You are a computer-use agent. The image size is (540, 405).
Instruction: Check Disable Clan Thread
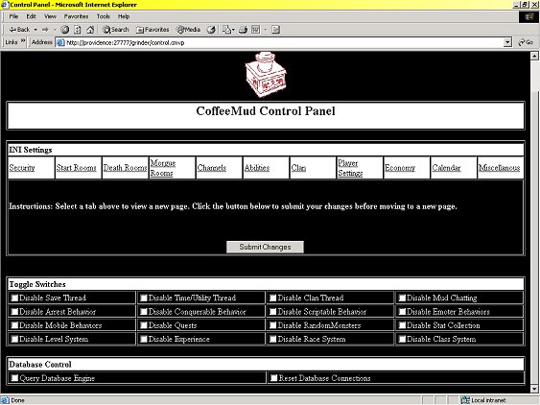click(x=272, y=298)
